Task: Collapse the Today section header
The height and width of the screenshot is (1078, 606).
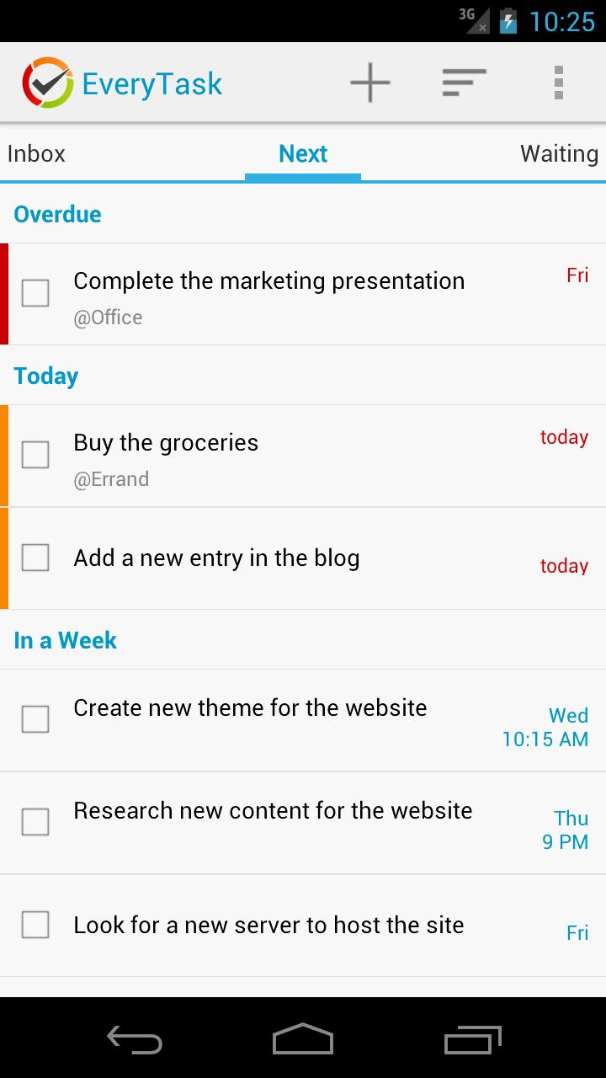Action: [x=46, y=376]
